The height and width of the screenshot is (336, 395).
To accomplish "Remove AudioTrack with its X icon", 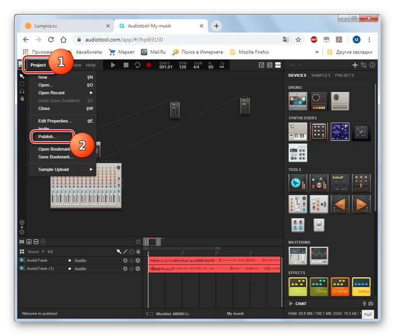I will click(138, 260).
